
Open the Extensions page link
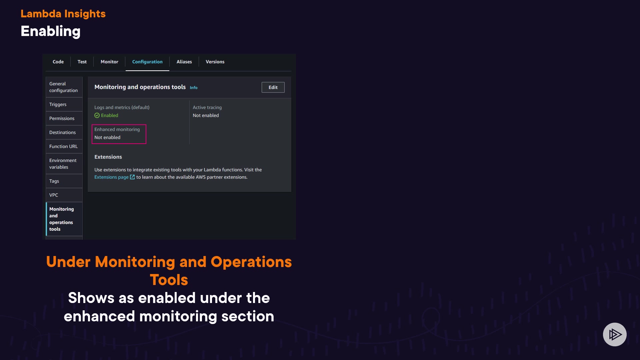(111, 177)
